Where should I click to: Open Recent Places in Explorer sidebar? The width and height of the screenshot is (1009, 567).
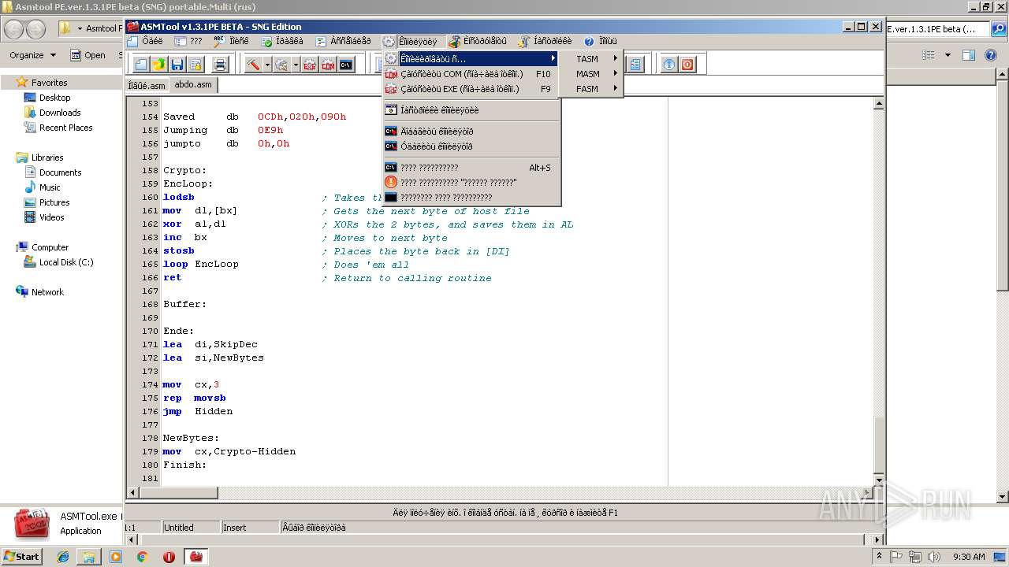coord(65,128)
